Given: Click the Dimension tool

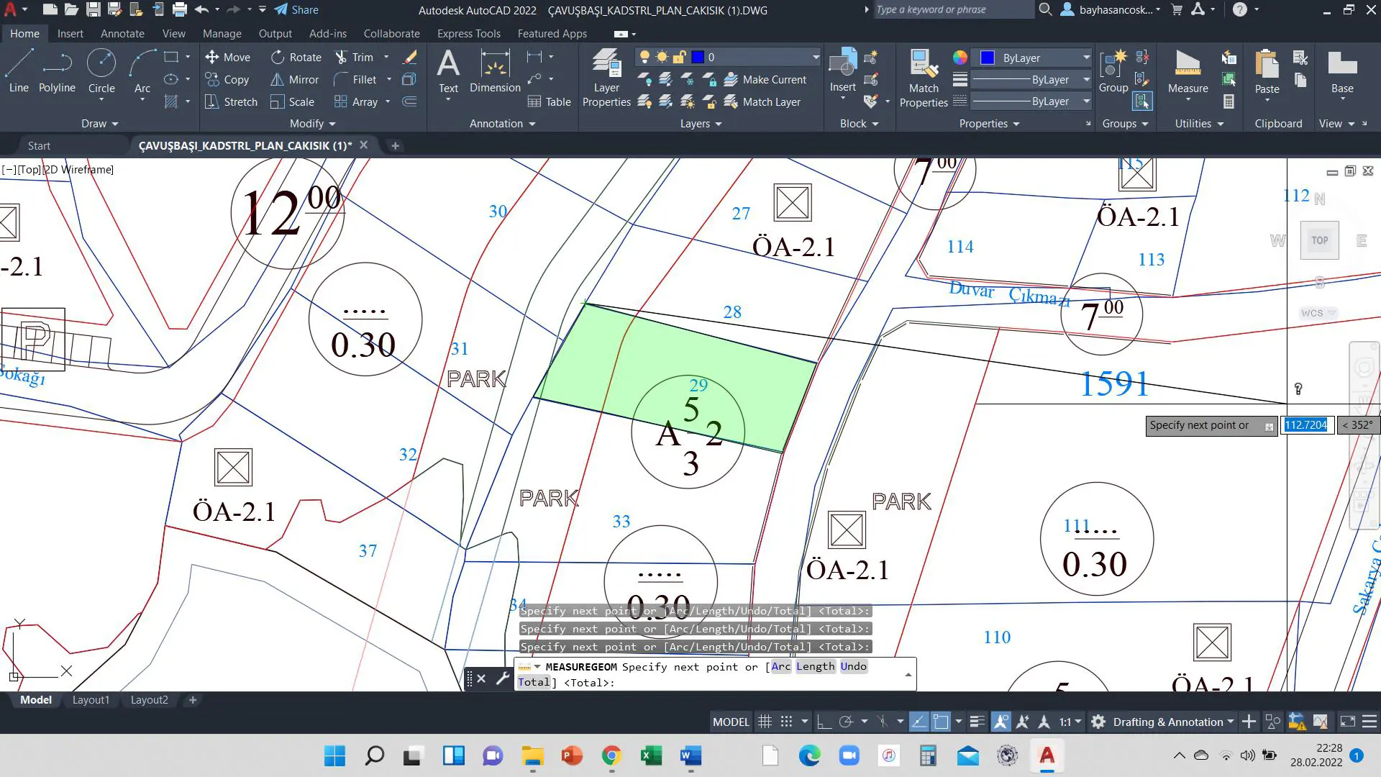Looking at the screenshot, I should click(x=495, y=71).
